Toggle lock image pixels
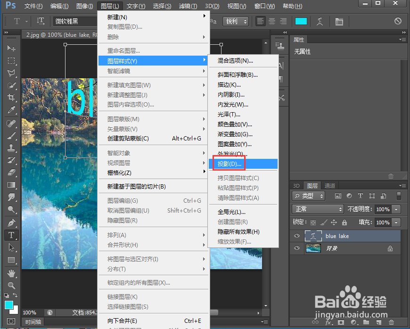This screenshot has width=410, height=329. [x=323, y=222]
